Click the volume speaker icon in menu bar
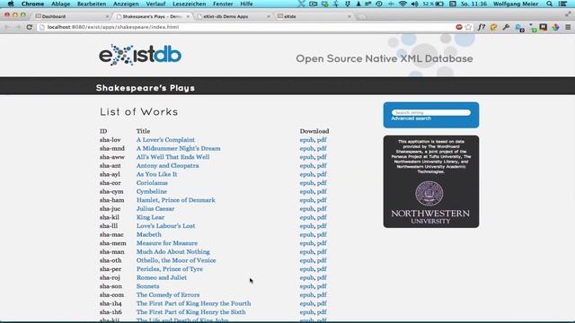575x323 pixels. coord(415,4)
